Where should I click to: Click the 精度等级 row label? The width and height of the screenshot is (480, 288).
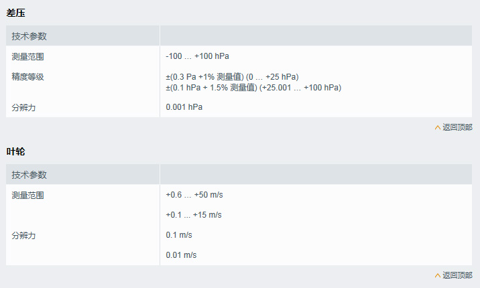(x=28, y=76)
